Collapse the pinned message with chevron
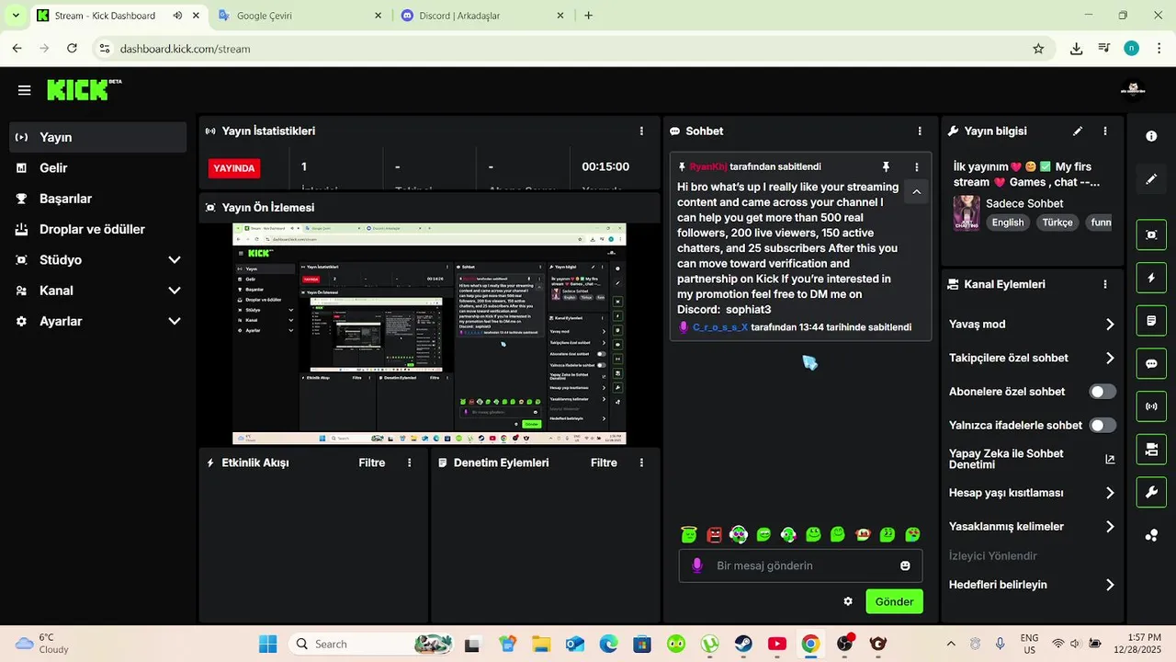 pyautogui.click(x=916, y=191)
